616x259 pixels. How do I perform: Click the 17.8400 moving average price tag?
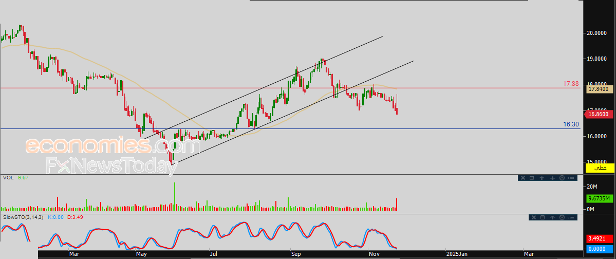(x=600, y=89)
